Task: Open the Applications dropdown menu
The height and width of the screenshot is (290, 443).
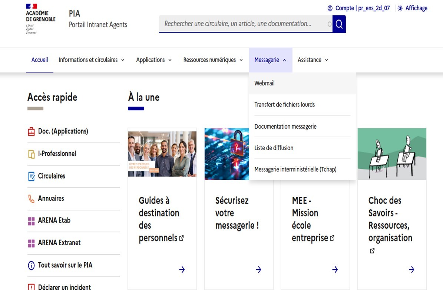Action: tap(154, 60)
